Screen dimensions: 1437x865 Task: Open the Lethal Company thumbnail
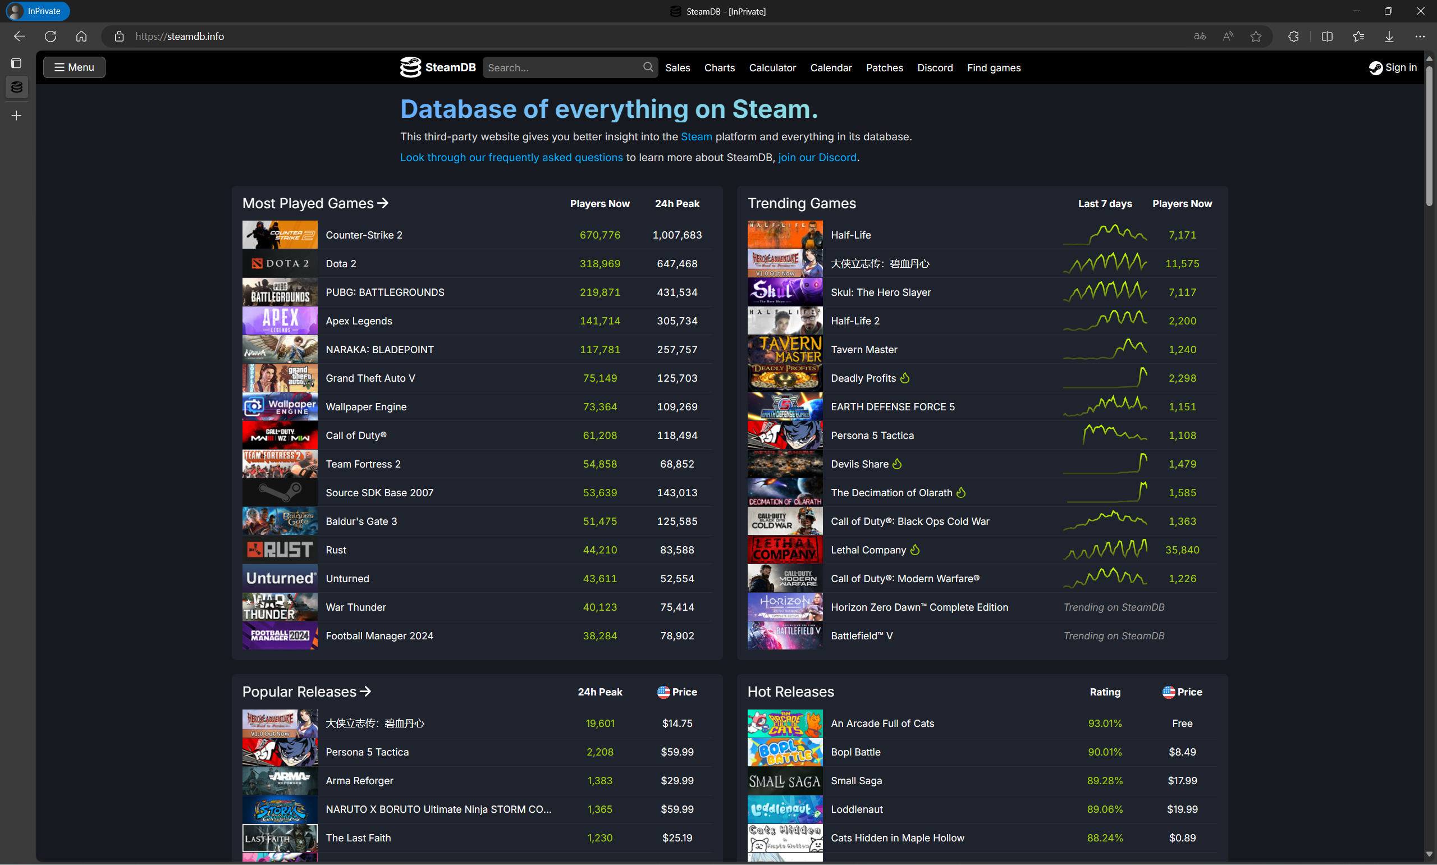pyautogui.click(x=785, y=549)
